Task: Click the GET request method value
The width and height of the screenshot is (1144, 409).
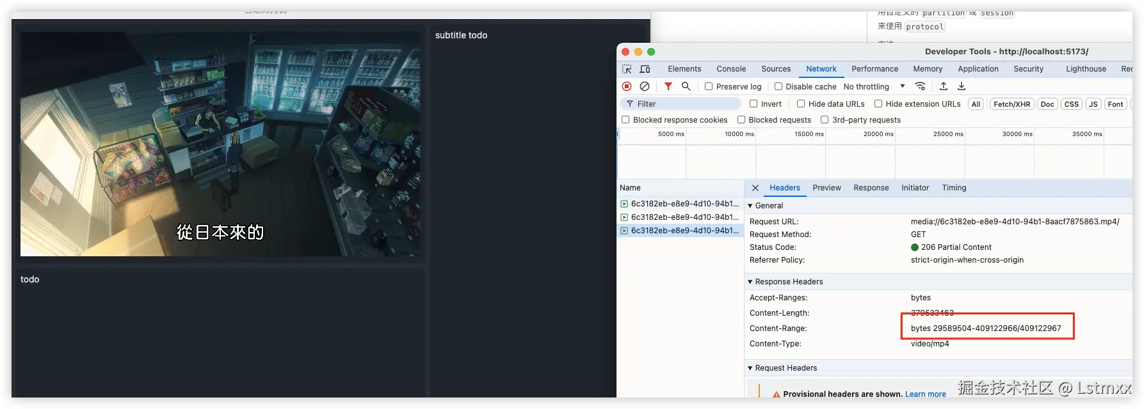Action: tap(918, 235)
